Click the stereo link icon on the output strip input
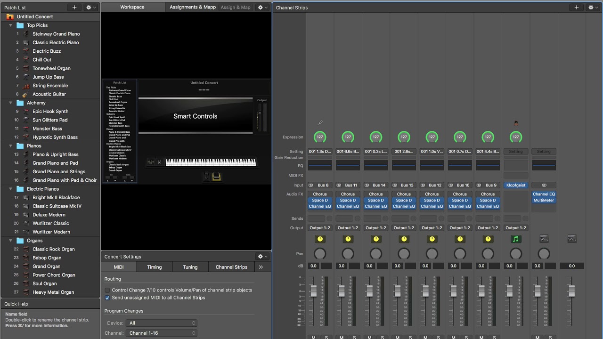 tap(544, 185)
